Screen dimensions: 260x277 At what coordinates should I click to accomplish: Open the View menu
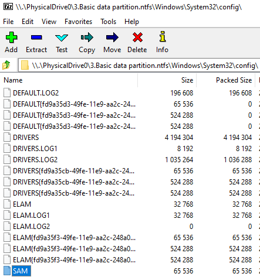click(x=49, y=22)
